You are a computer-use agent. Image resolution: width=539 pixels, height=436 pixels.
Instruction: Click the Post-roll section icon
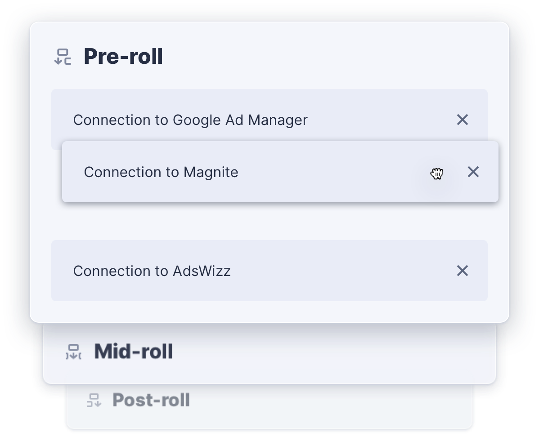[94, 400]
